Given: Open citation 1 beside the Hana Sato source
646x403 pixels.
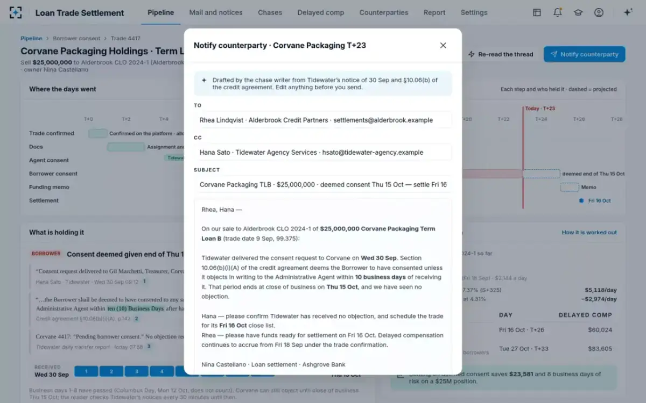Looking at the screenshot, I should pos(144,282).
